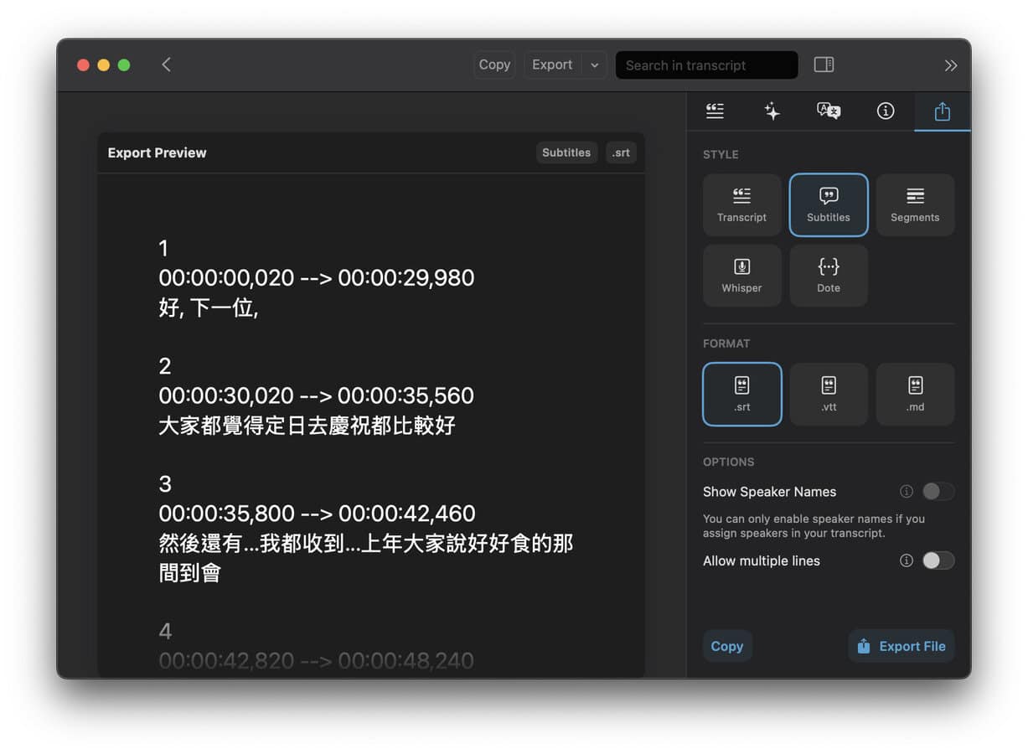Image resolution: width=1028 pixels, height=754 pixels.
Task: Open the transcript tab with quote-lines icon
Action: [x=715, y=111]
